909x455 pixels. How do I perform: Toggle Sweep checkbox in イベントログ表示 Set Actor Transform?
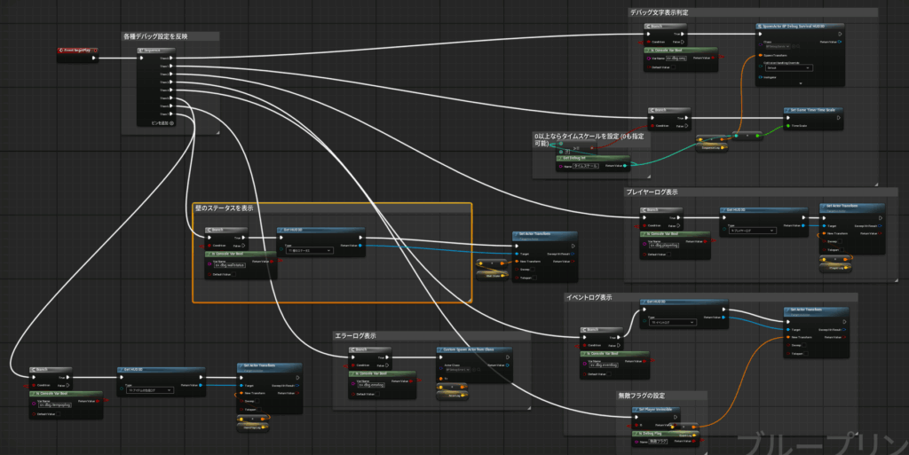tap(806, 345)
